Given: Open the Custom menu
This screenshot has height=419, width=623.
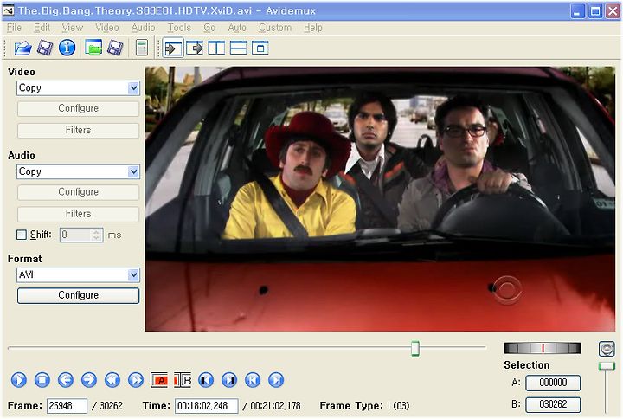Looking at the screenshot, I should pos(275,28).
